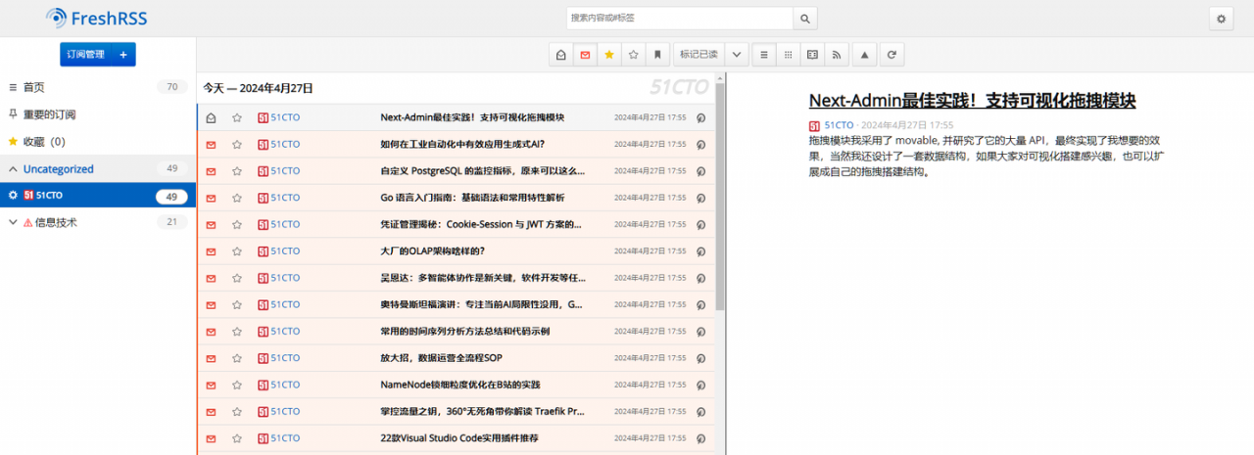Switch to normal list view
Image resolution: width=1254 pixels, height=455 pixels.
pyautogui.click(x=764, y=55)
